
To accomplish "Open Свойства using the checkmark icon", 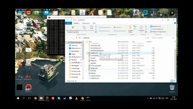I will [x=141, y=27].
